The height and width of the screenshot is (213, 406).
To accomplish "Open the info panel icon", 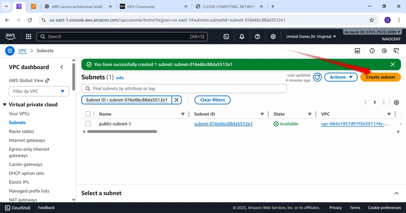I will point(372,51).
